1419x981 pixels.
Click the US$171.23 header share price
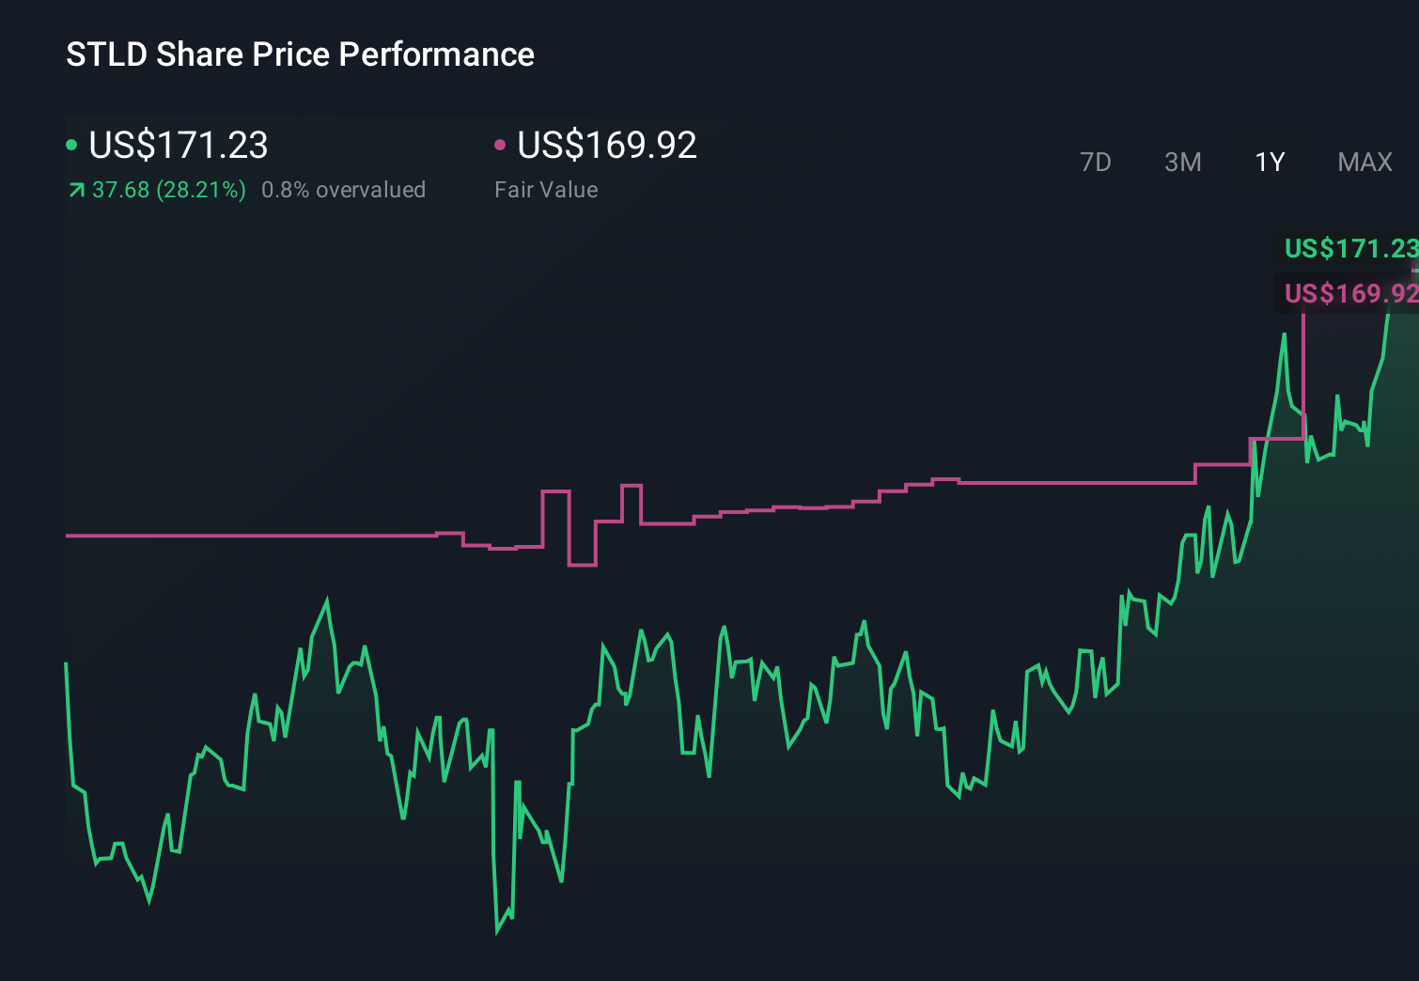pos(179,145)
